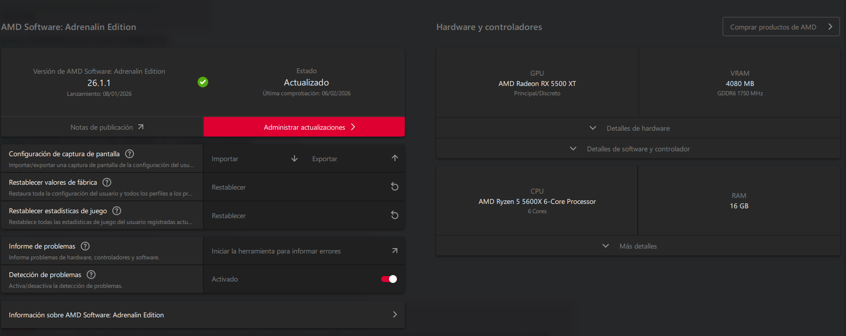Click Comprar productos de AMD button

[x=781, y=27]
